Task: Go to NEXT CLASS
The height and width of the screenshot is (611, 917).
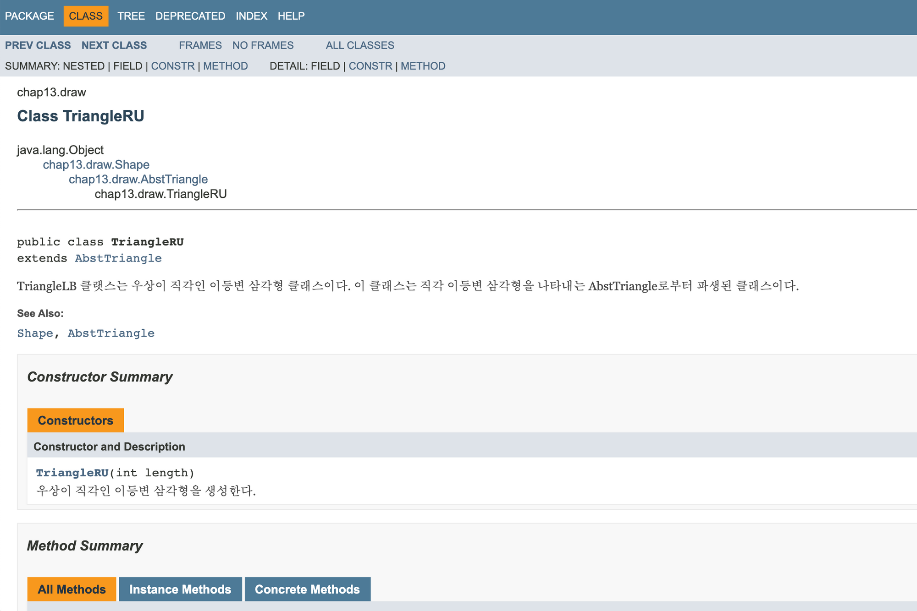Action: [x=114, y=45]
